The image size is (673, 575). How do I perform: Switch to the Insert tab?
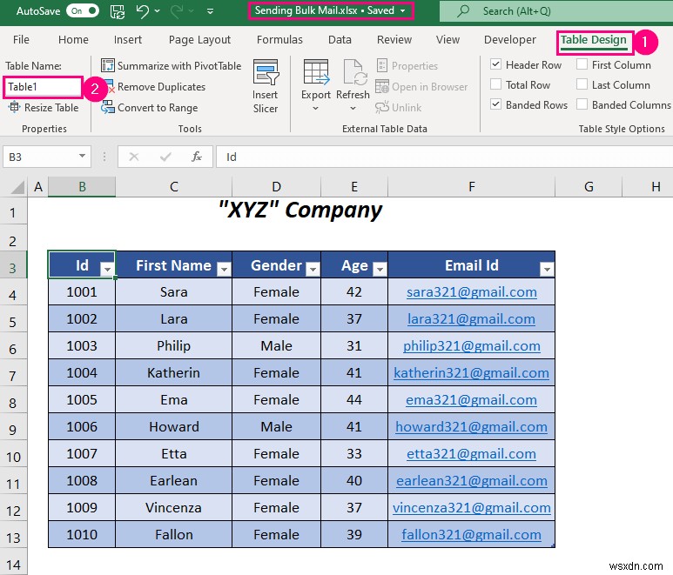pos(128,40)
